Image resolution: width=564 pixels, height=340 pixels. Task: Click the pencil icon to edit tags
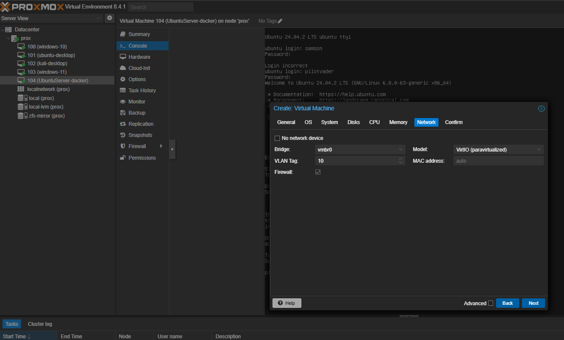tap(280, 21)
